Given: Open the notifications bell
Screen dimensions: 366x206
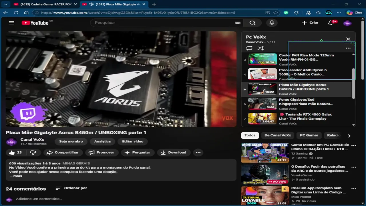Looking at the screenshot, I should coord(331,23).
